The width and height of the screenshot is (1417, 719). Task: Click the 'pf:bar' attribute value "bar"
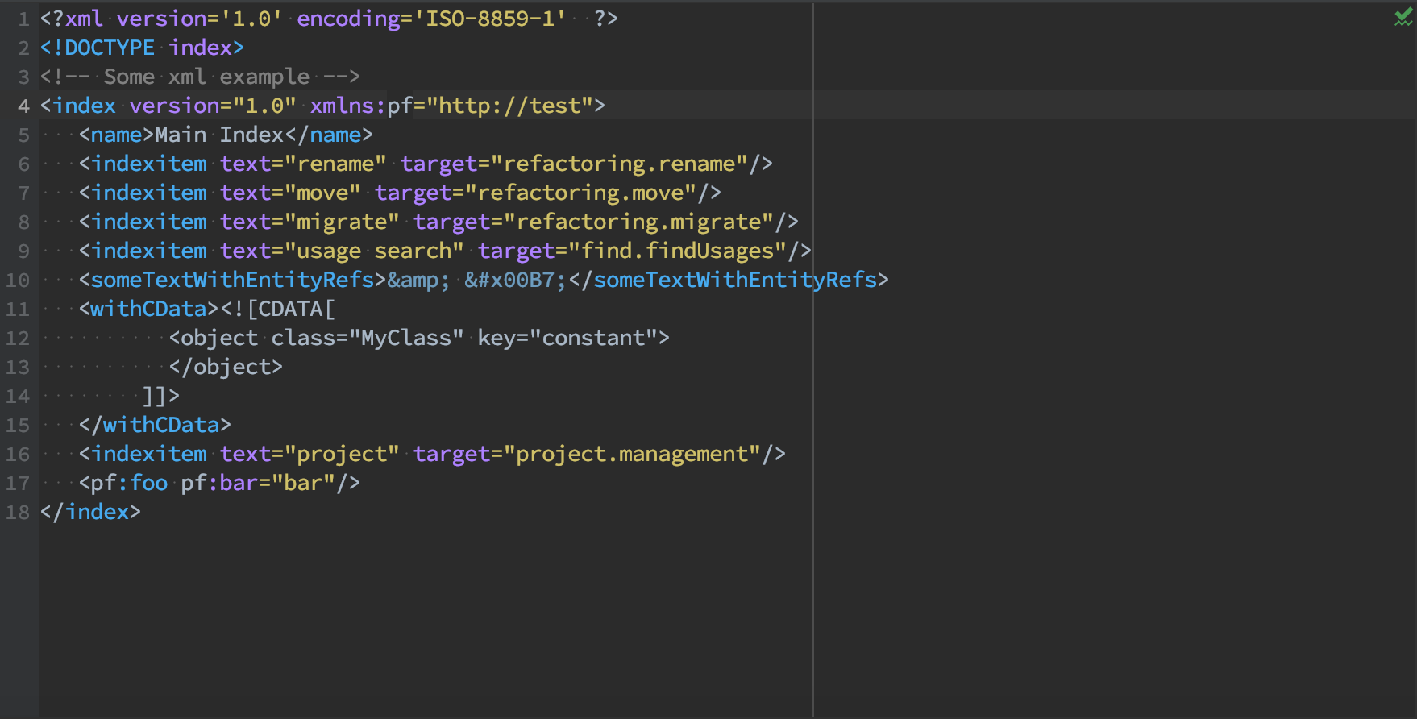[303, 483]
